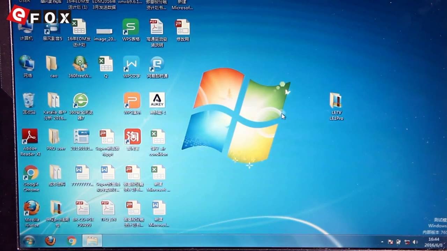Open the 乐视pro folder beside Mozilla Firefox
Image resolution: width=447 pixels, height=251 pixels.
pyautogui.click(x=58, y=214)
